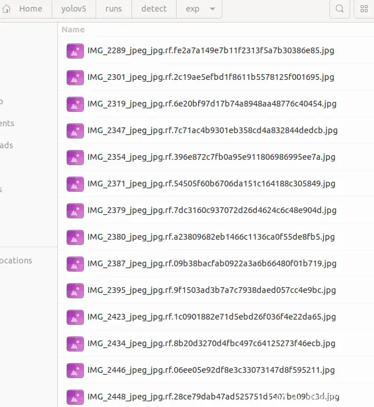The width and height of the screenshot is (374, 407).
Task: Select file name IMG_2319_jpeg_jpg.rf.6e20bf97d17b74a8948aa48776c40454.jpg
Action: [212, 104]
